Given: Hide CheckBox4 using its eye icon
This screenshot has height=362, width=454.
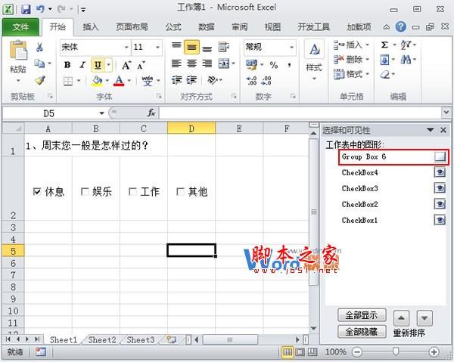Looking at the screenshot, I should (x=440, y=172).
